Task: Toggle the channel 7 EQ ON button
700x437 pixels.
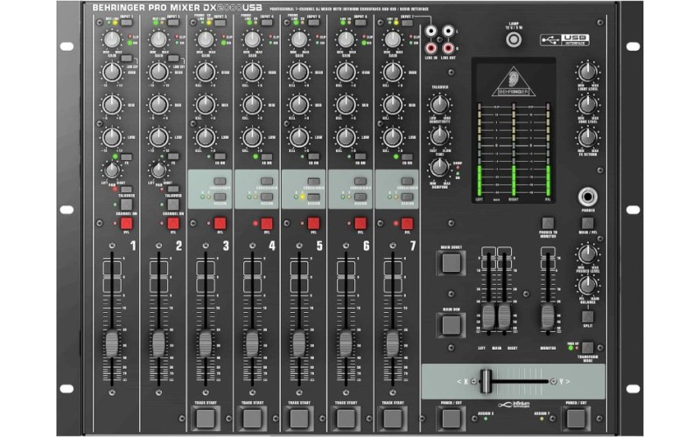Action: coord(408,157)
